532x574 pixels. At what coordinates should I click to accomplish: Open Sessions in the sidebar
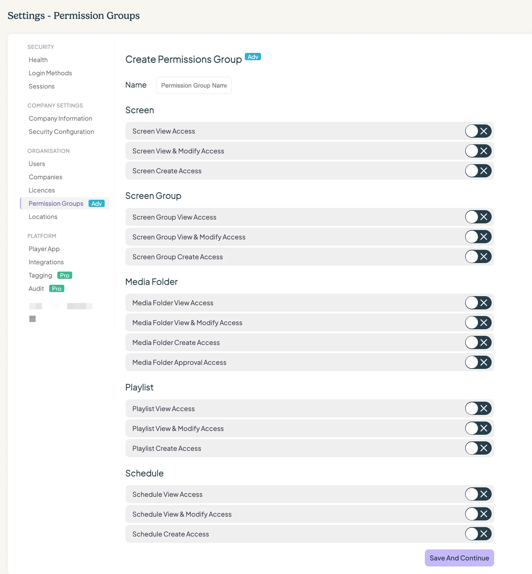[x=42, y=86]
